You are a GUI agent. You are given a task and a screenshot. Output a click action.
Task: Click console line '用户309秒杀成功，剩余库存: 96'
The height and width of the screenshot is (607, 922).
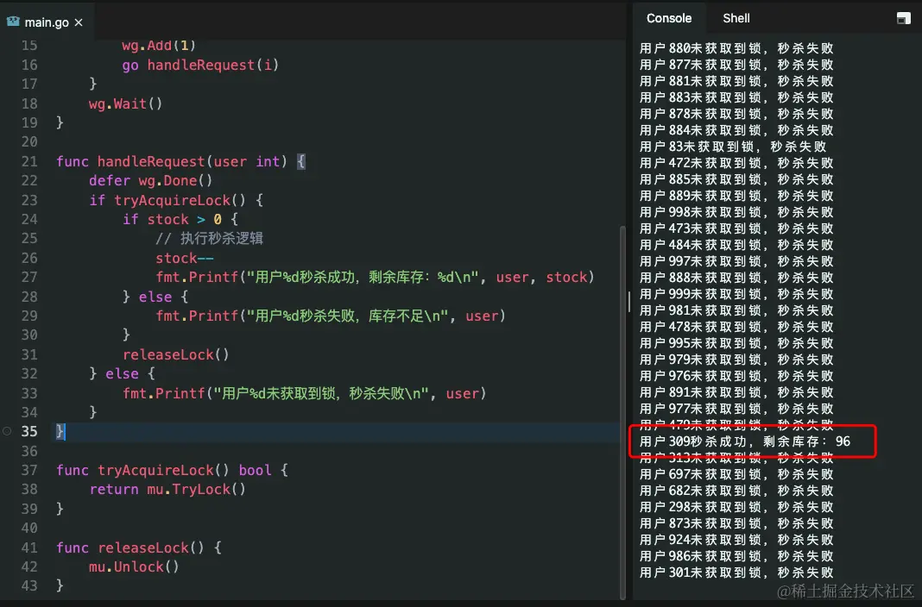745,441
